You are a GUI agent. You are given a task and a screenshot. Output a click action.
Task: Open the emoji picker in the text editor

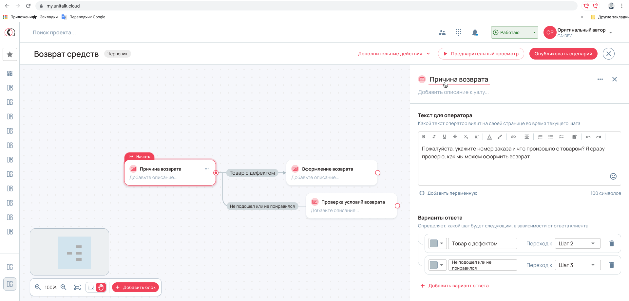(613, 176)
